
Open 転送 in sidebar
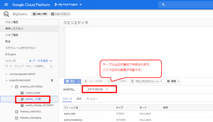[x=29, y=42]
